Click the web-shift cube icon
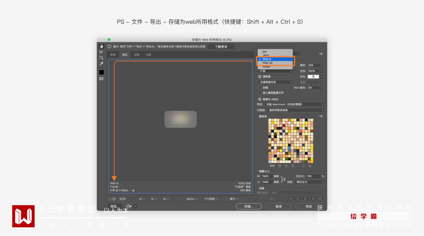Image resolution: width=424 pixels, height=236 pixels. tap(286, 166)
